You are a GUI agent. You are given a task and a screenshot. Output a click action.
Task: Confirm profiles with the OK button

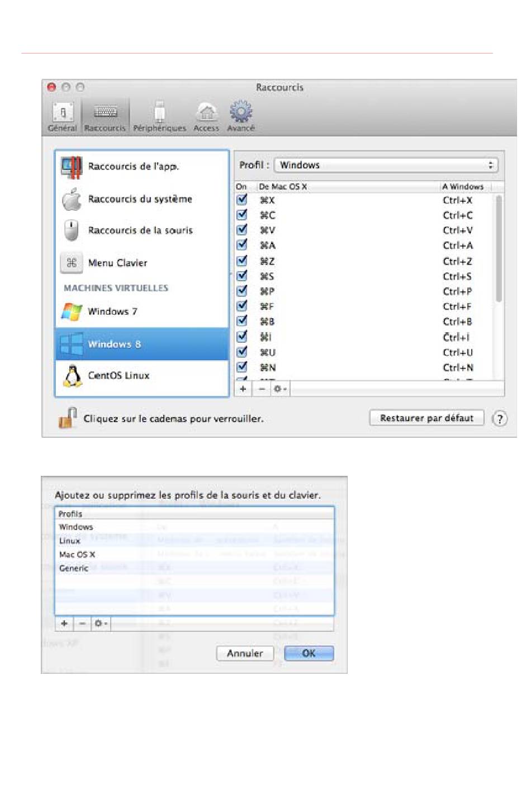point(309,654)
